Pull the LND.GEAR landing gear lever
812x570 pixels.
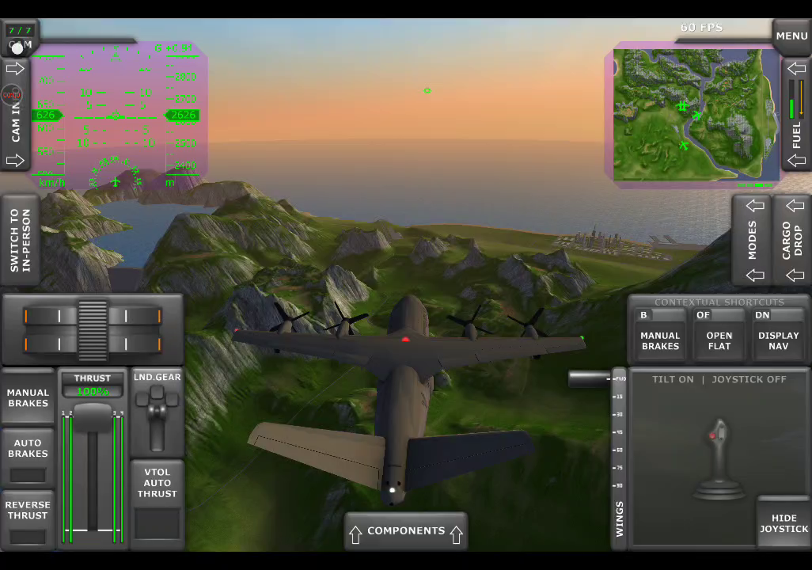coord(157,414)
